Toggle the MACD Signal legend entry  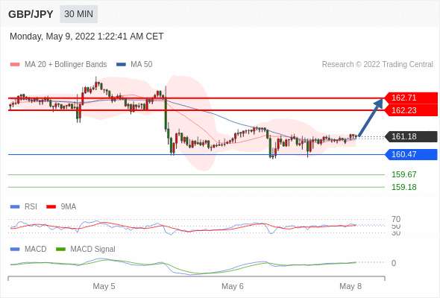86,249
